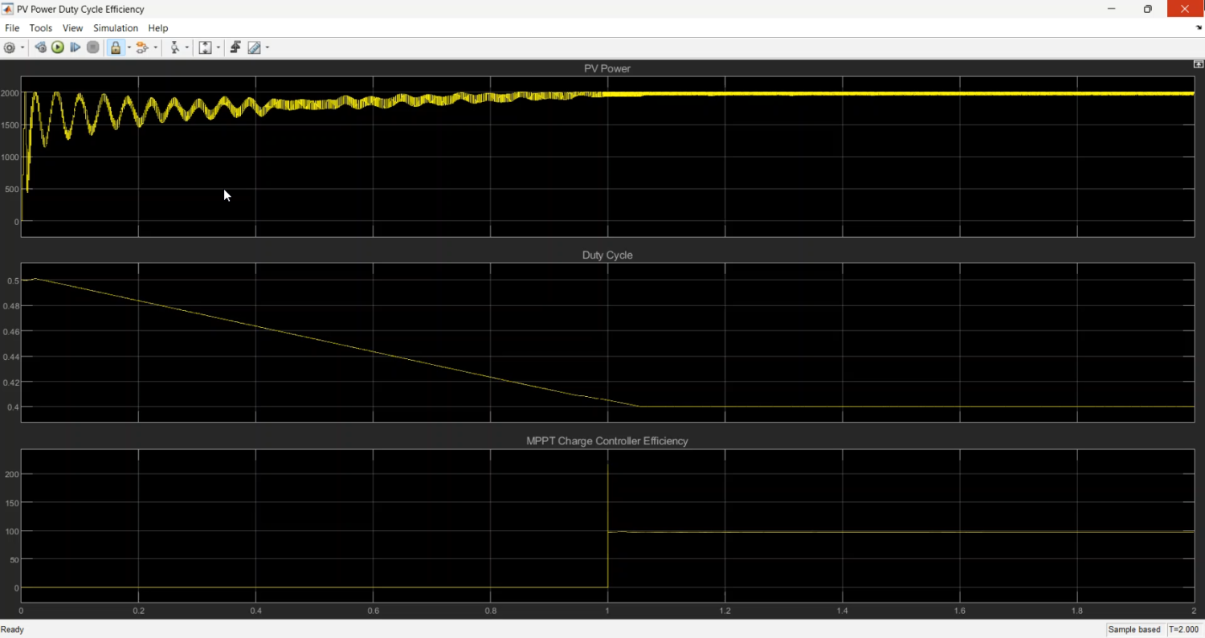Expand dropdown arrow beside Scale Axes icon

(218, 47)
